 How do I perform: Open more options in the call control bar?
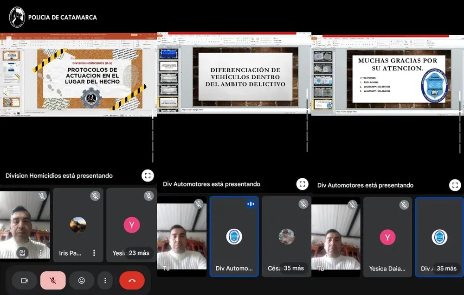[x=105, y=280]
